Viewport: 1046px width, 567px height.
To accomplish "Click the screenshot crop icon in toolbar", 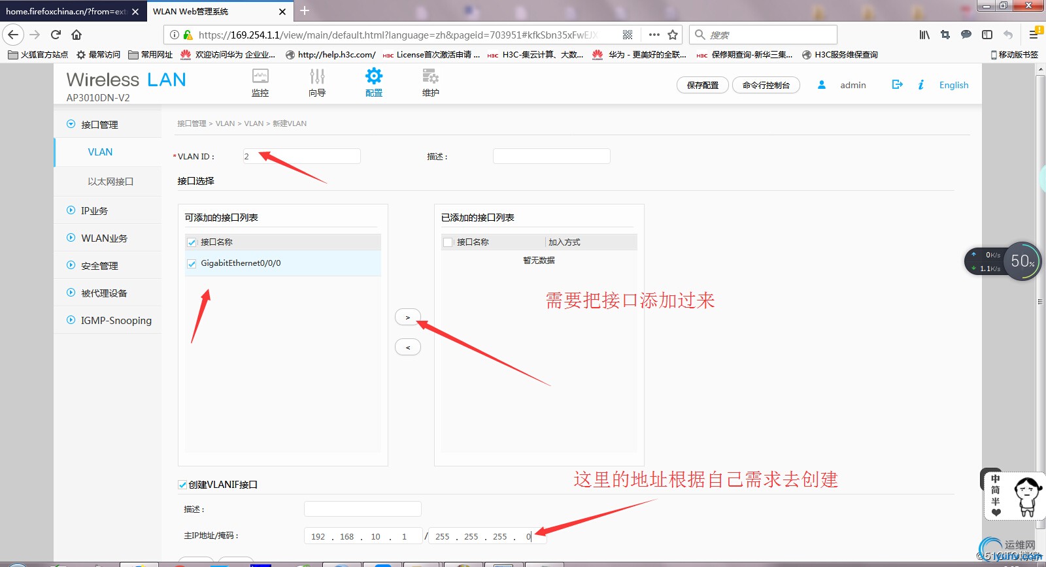I will point(945,35).
